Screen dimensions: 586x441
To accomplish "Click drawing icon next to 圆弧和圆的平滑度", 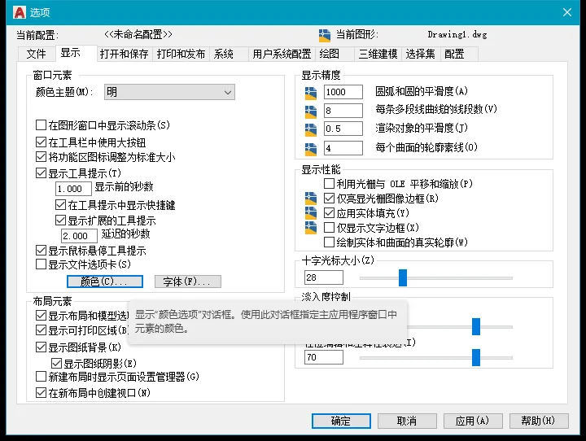I will coord(311,93).
